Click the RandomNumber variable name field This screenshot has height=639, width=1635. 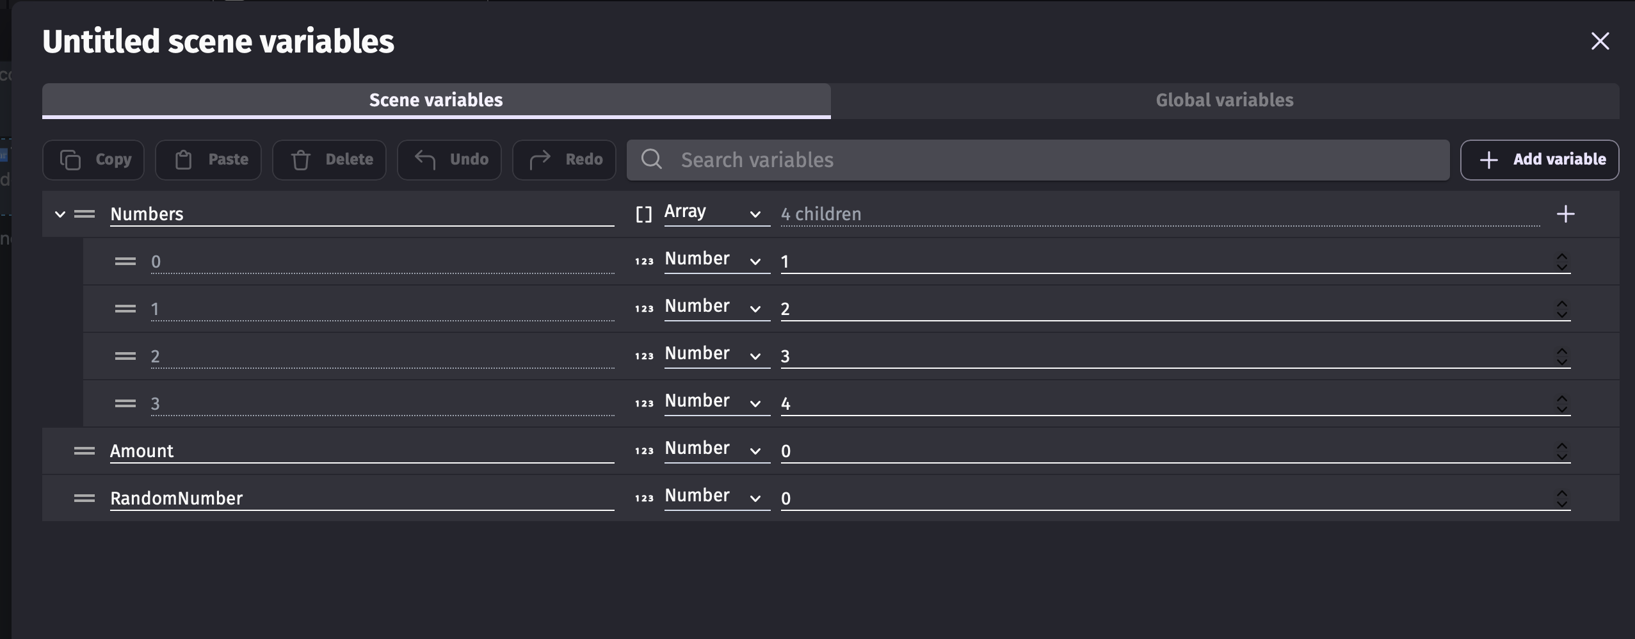coord(361,498)
